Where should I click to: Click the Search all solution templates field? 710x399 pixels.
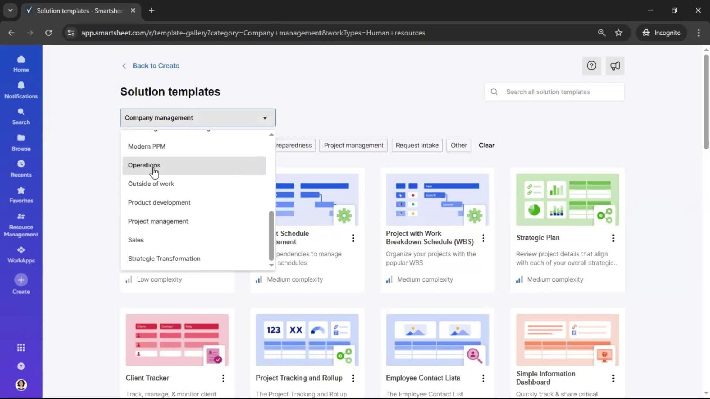click(x=555, y=92)
